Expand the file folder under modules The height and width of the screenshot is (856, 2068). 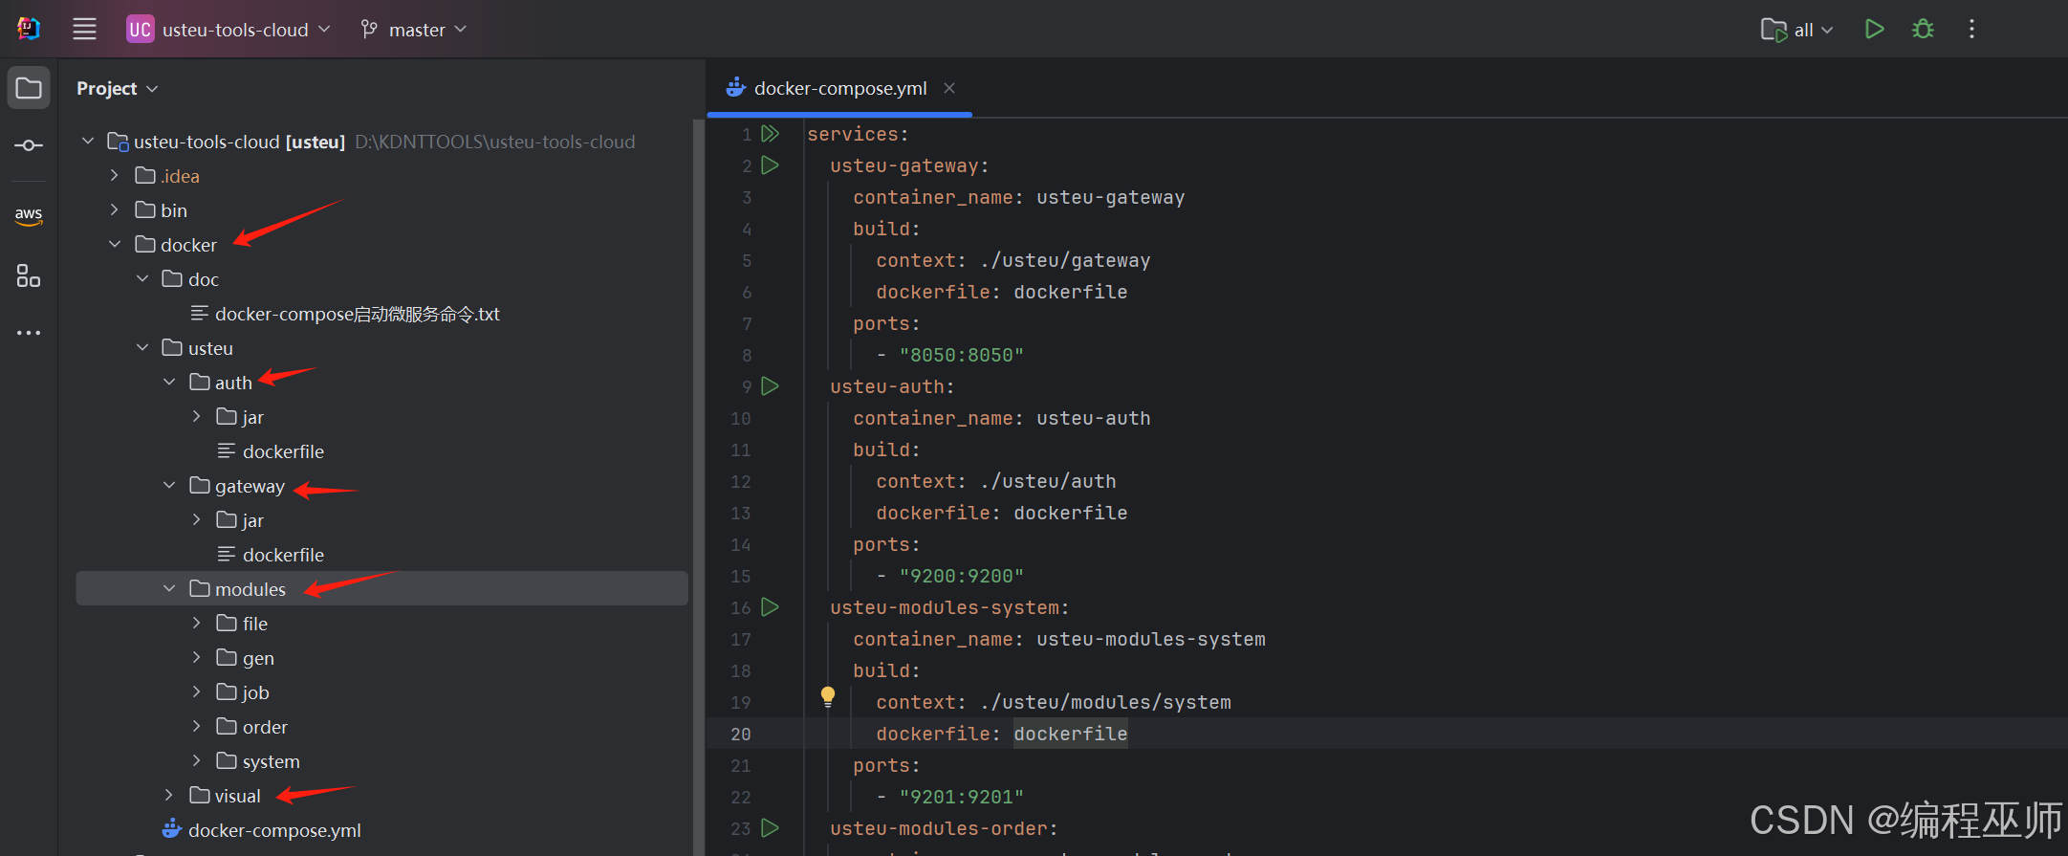197,624
